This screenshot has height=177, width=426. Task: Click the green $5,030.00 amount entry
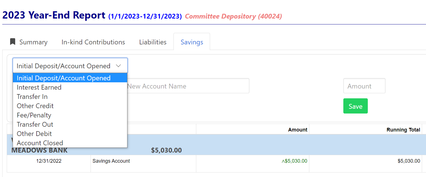click(296, 161)
